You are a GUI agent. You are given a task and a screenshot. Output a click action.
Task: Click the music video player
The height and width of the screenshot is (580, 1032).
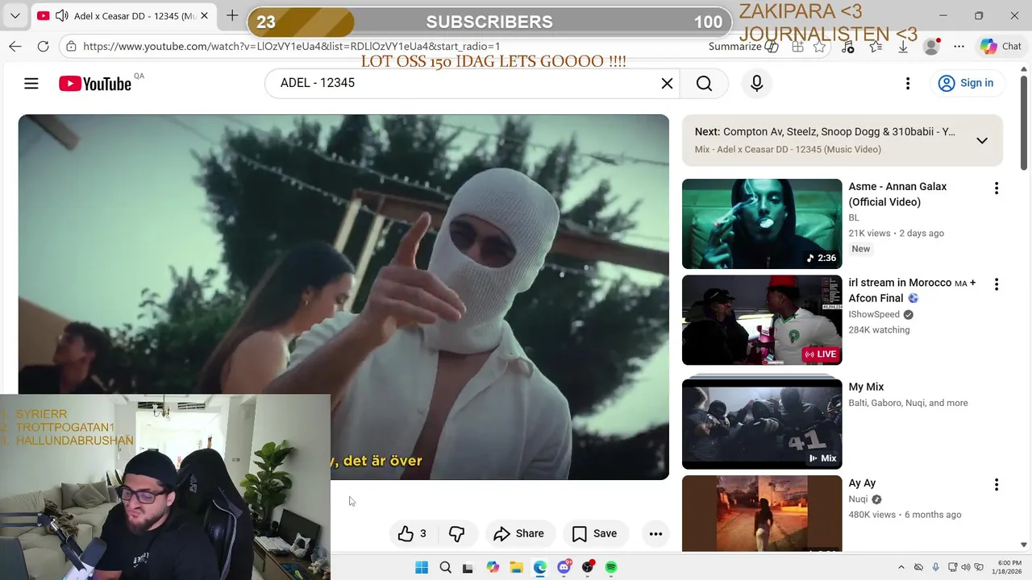(343, 297)
